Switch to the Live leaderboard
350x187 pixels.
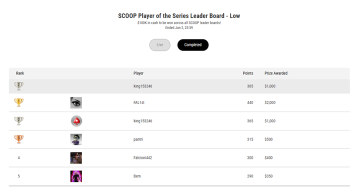tap(160, 45)
